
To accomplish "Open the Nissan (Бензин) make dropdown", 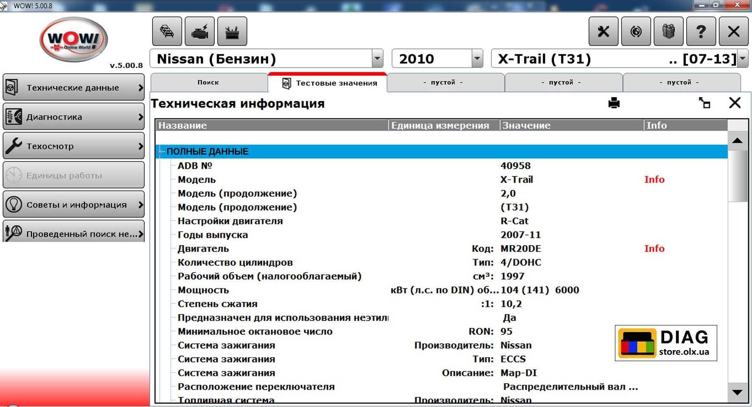I will click(x=377, y=59).
